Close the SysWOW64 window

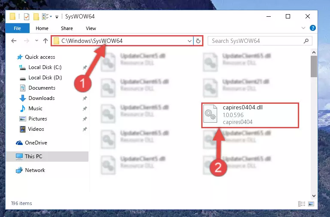pyautogui.click(x=308, y=16)
